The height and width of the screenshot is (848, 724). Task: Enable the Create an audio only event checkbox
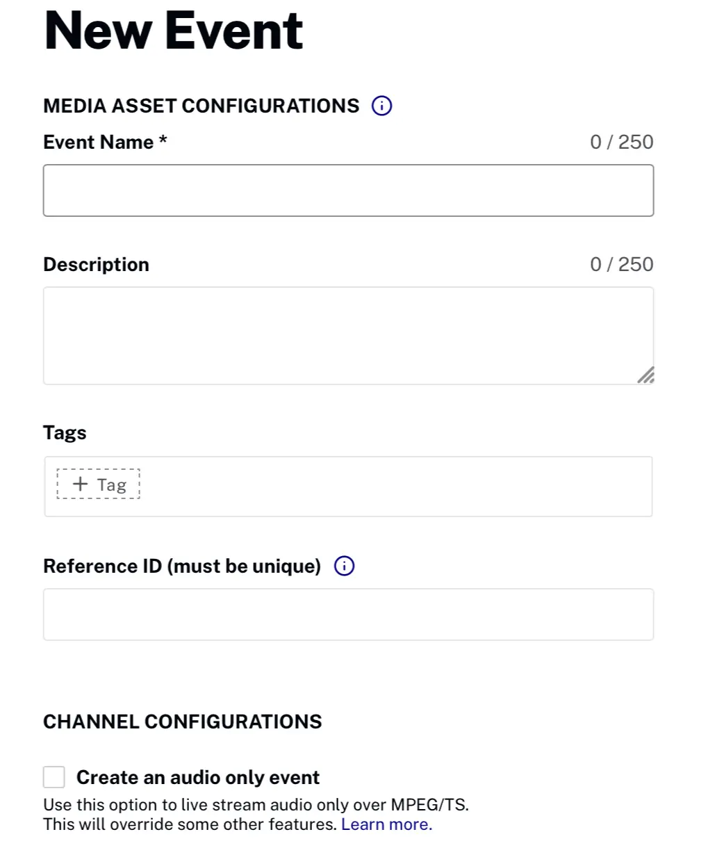click(54, 777)
